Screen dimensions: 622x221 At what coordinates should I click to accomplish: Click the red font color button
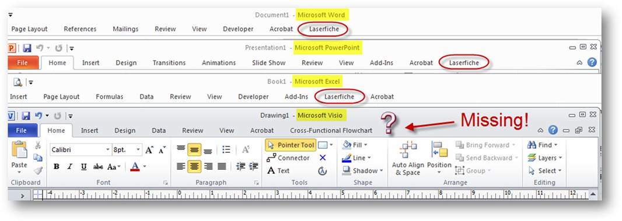click(x=135, y=167)
